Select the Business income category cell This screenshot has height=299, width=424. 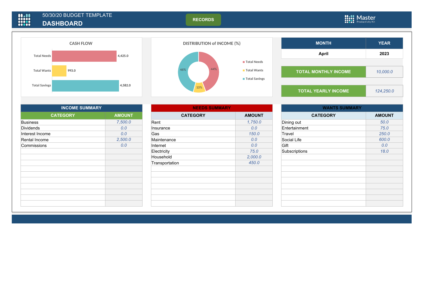[63, 122]
